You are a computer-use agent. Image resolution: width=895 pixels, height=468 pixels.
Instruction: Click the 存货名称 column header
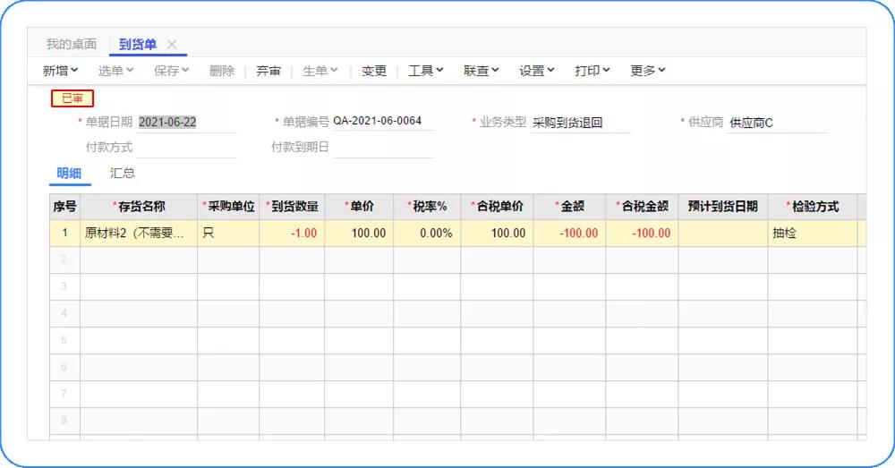pyautogui.click(x=139, y=207)
